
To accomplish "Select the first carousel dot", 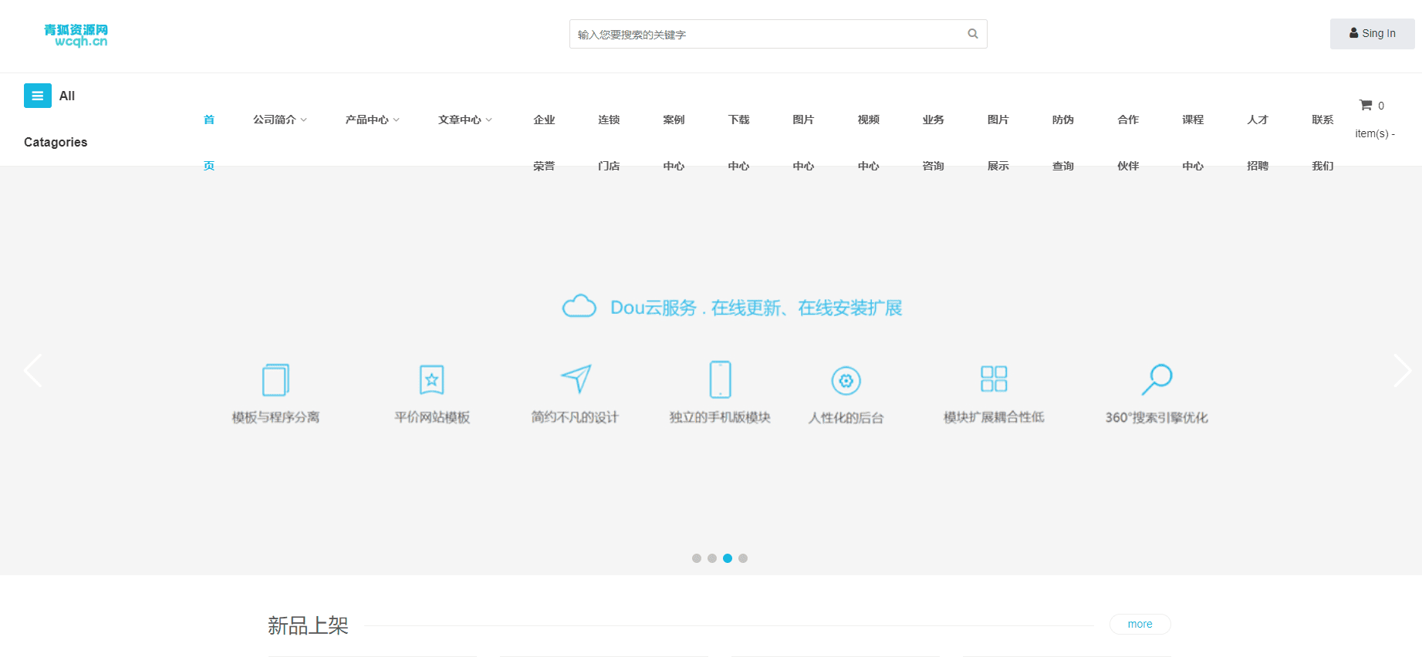I will click(697, 558).
